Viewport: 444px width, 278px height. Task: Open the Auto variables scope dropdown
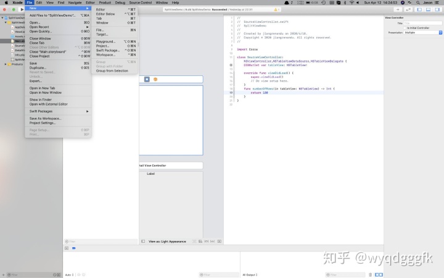click(x=69, y=274)
